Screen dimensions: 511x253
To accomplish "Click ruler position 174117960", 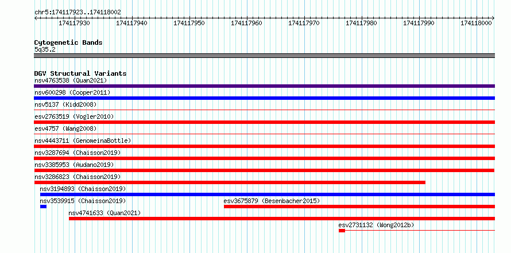I will [246, 23].
